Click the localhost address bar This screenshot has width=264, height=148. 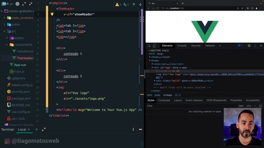point(198,8)
